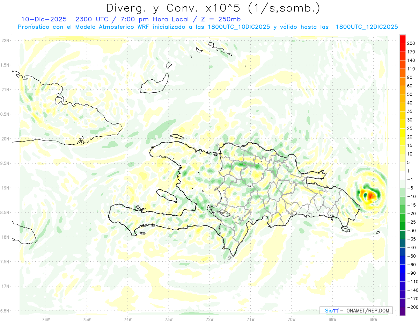
Task: Click the 'ONAMET/REP.DOM.' credit box
Action: coord(356,310)
